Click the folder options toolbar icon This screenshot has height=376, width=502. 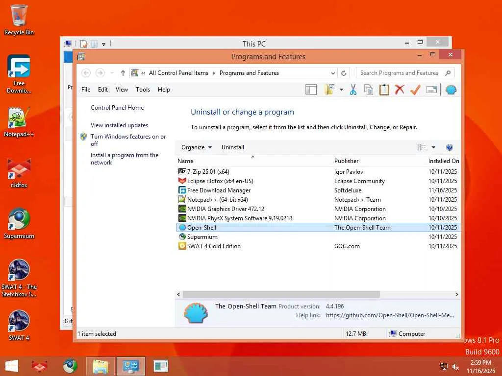point(329,90)
